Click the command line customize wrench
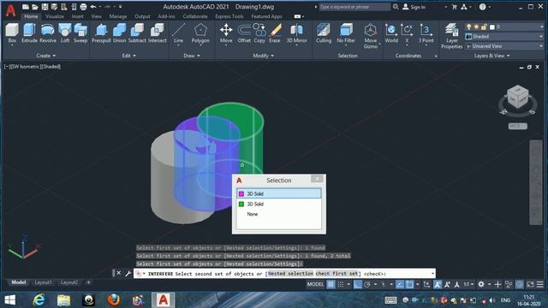 coord(128,273)
